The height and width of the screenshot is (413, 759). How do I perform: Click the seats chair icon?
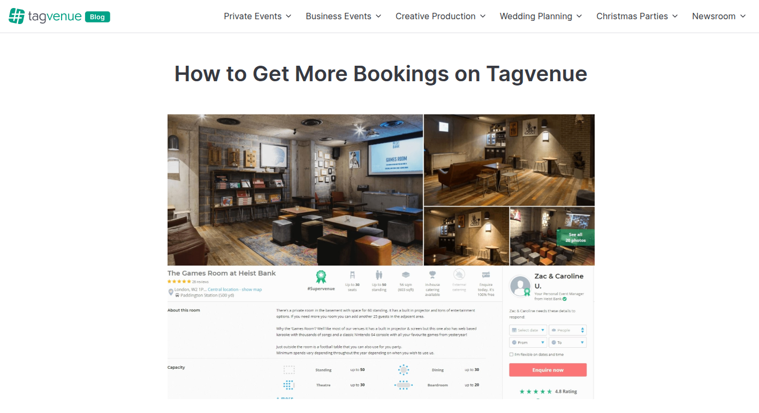(352, 275)
